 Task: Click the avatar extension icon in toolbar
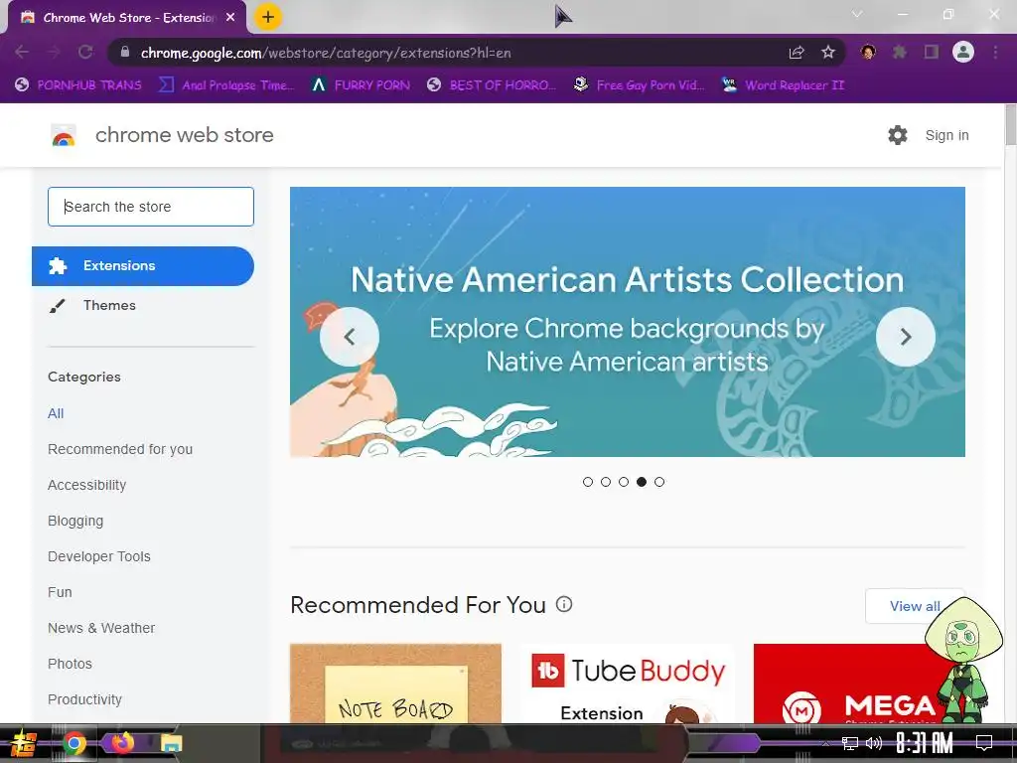pos(868,52)
